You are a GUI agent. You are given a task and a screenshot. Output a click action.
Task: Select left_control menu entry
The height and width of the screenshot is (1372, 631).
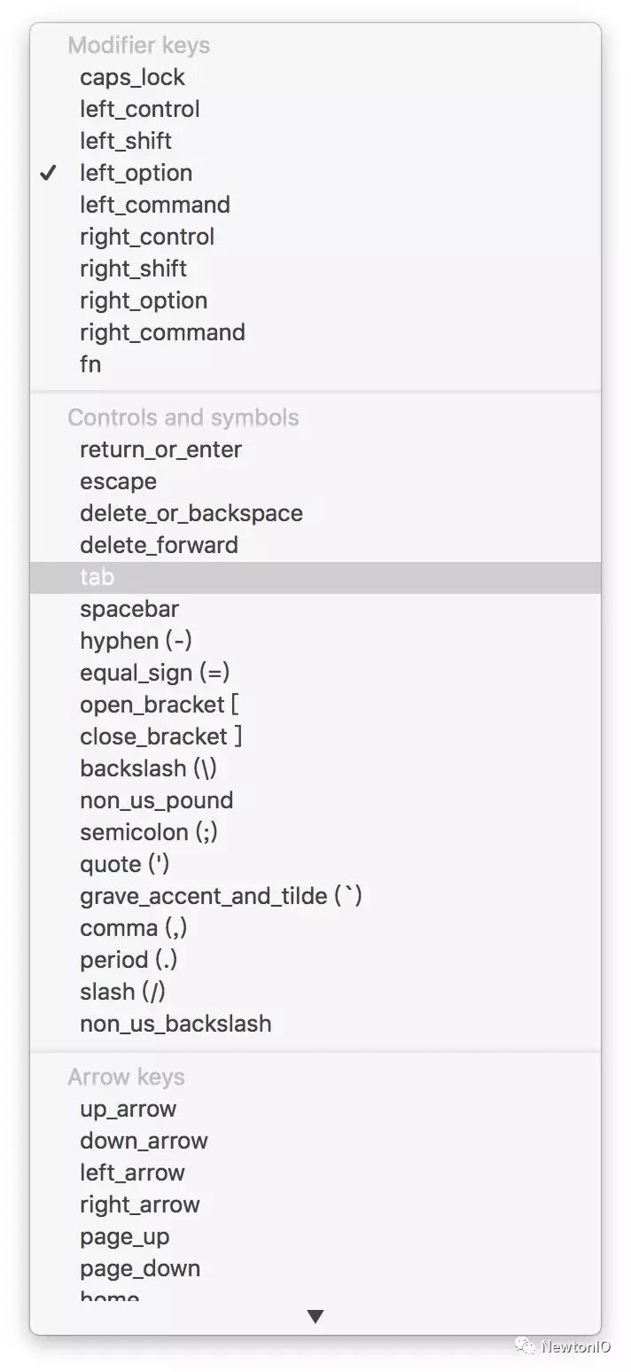pyautogui.click(x=139, y=109)
